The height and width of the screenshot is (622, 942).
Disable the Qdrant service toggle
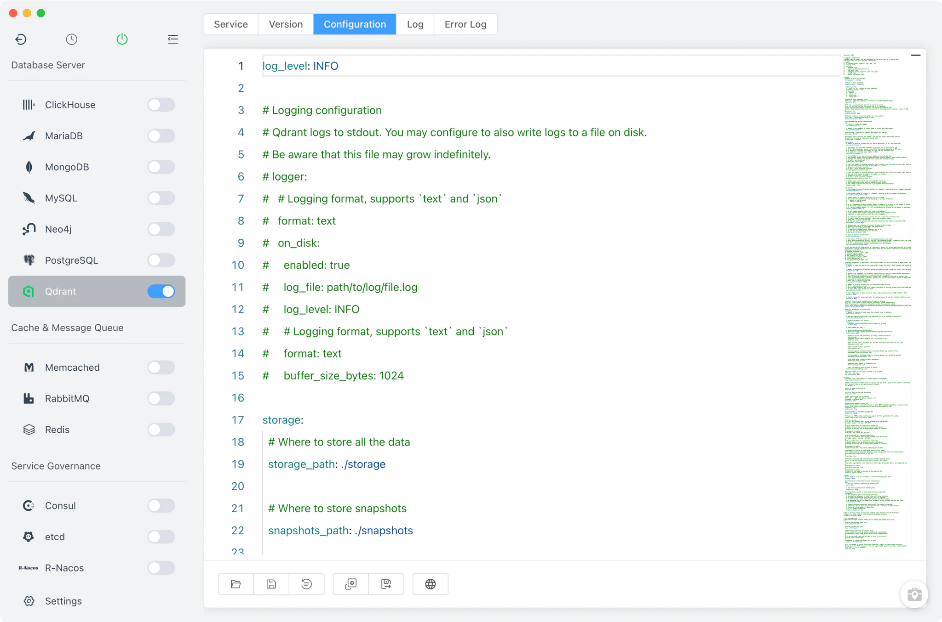[x=161, y=291]
